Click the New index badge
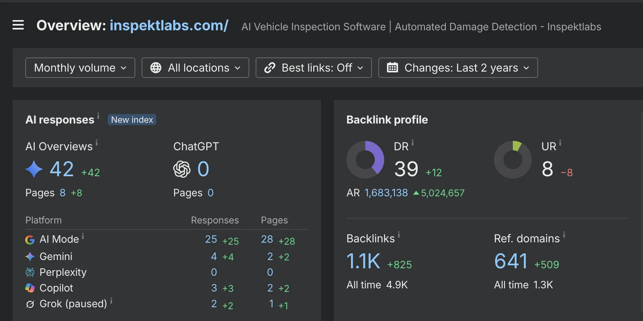 tap(132, 120)
